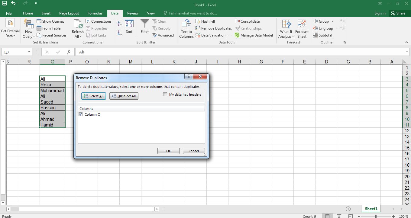The height and width of the screenshot is (218, 411).
Task: Switch to the Home tab
Action: point(28,13)
